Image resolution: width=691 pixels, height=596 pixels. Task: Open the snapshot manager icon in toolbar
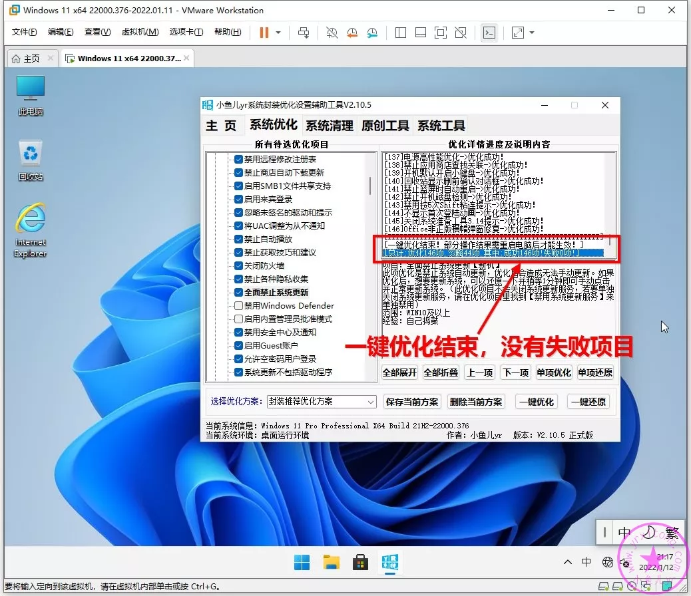coord(372,33)
